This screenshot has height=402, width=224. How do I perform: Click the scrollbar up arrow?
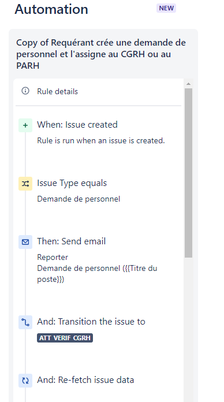188,84
